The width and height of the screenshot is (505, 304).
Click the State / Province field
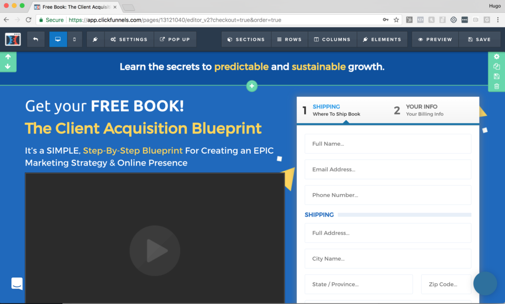tap(359, 284)
